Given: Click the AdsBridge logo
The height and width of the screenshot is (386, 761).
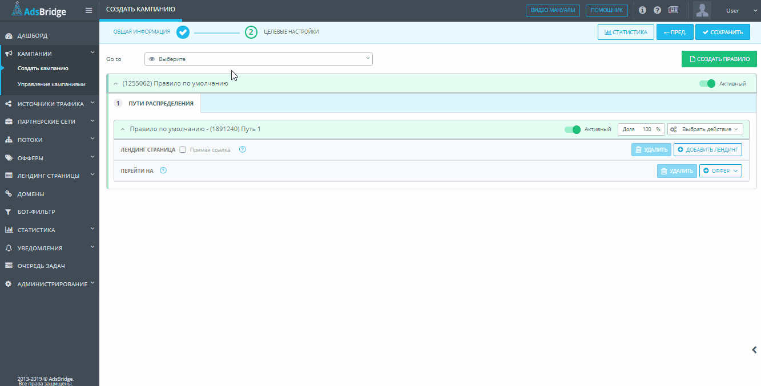Looking at the screenshot, I should click(x=38, y=10).
